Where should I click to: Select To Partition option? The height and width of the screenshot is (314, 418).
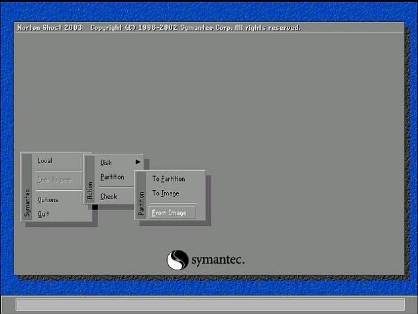[x=168, y=179]
